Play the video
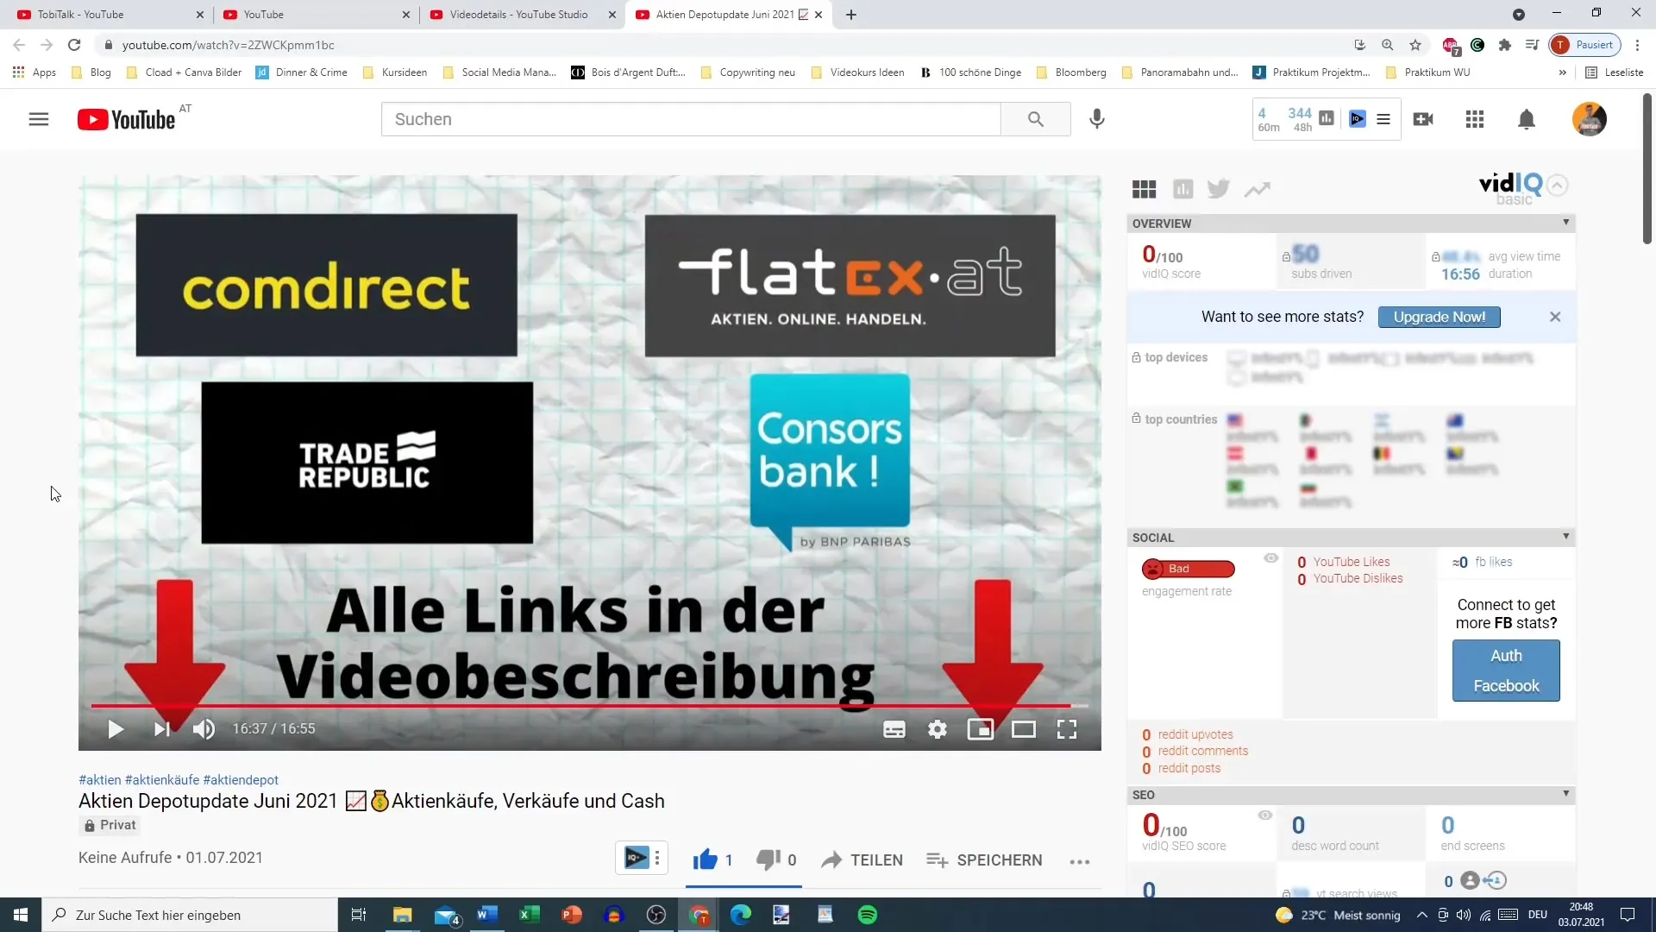 click(x=116, y=729)
